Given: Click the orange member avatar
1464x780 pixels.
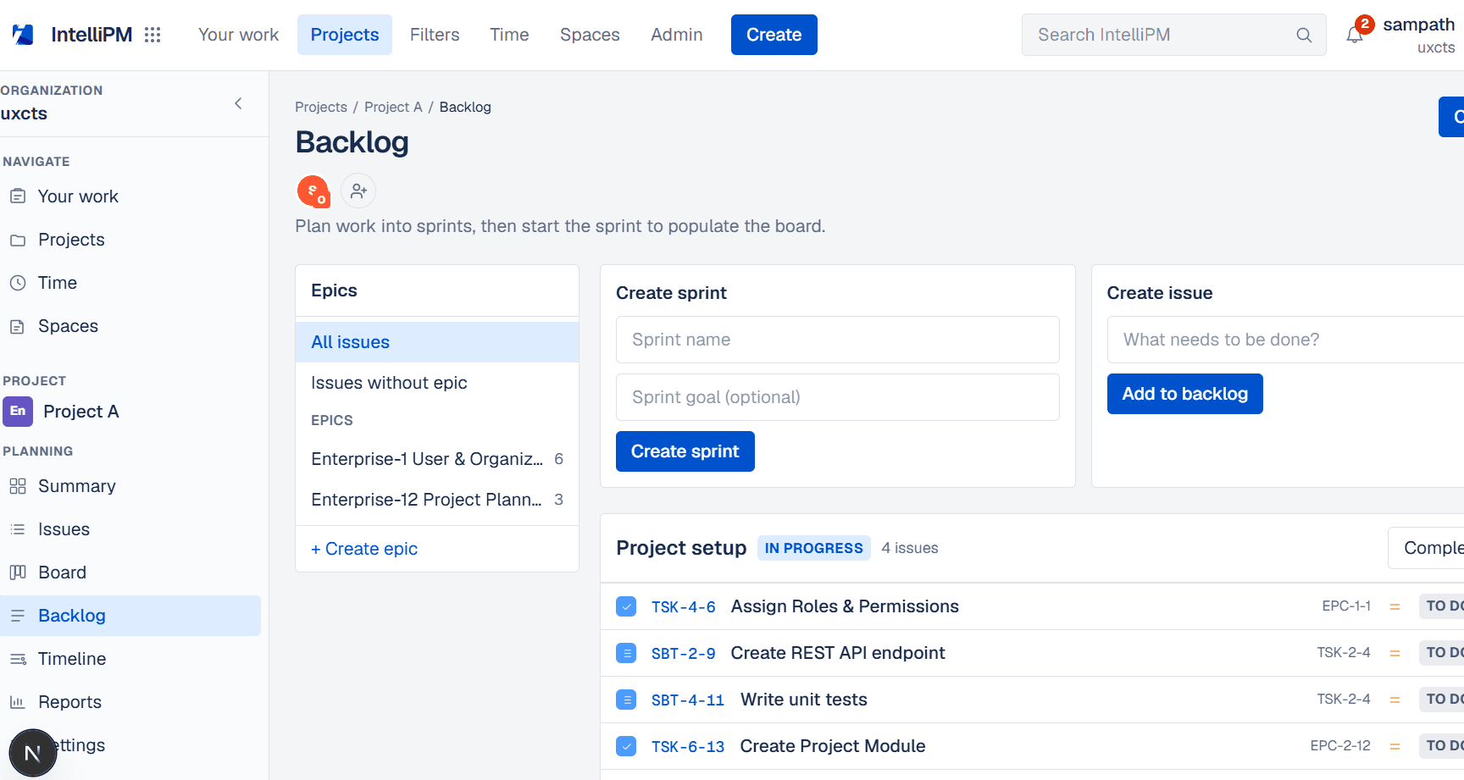Looking at the screenshot, I should [313, 191].
